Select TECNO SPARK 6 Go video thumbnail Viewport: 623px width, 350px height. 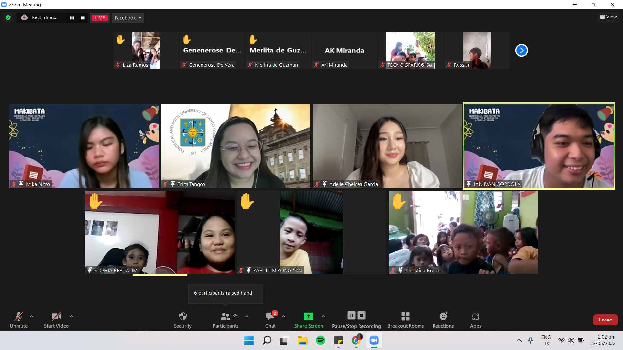point(410,50)
